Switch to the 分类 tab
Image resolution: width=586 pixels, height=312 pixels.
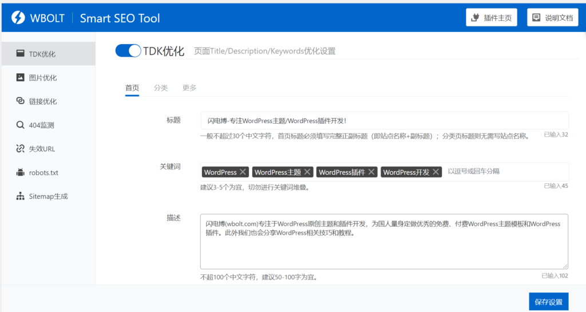161,88
